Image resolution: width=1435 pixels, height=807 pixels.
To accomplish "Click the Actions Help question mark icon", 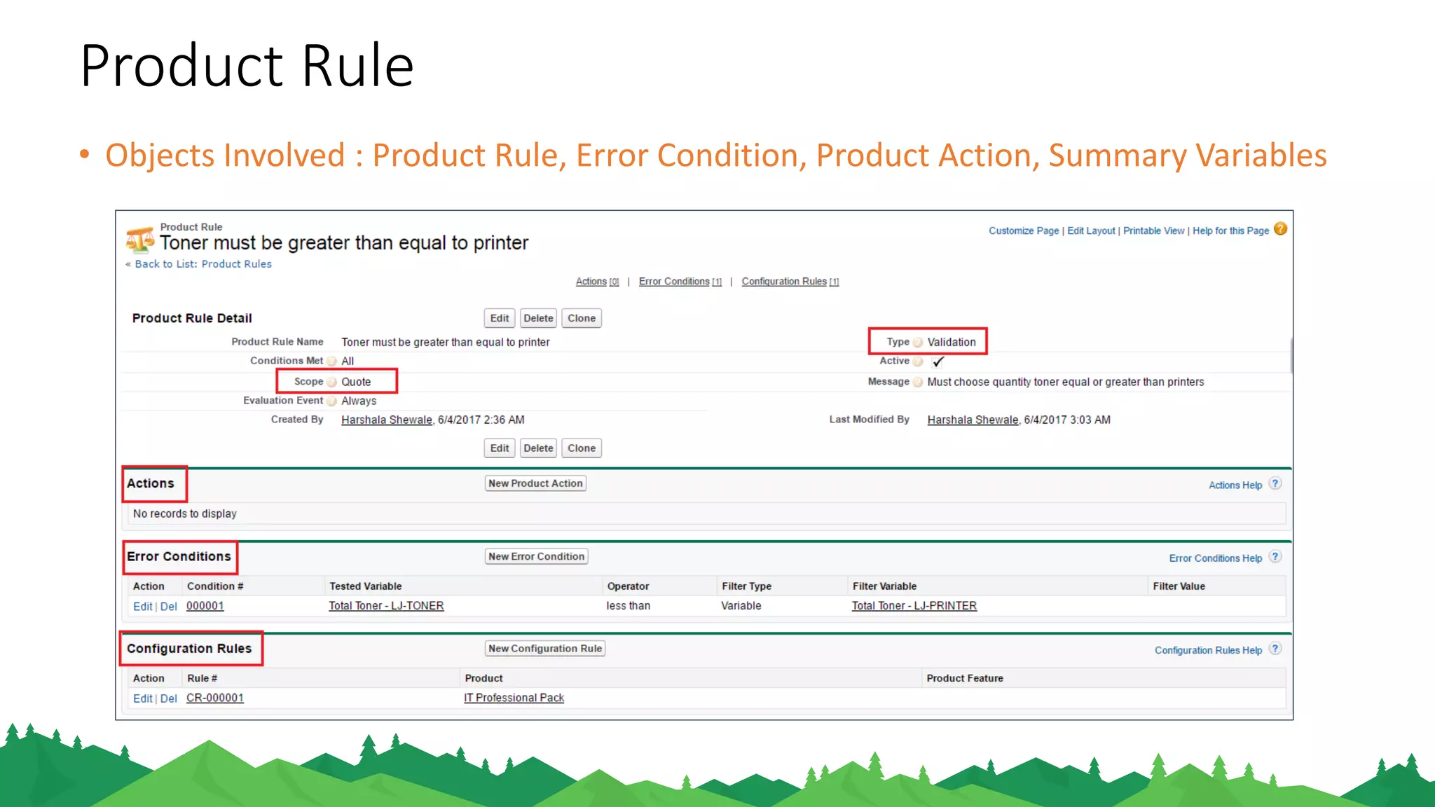I will (x=1275, y=483).
